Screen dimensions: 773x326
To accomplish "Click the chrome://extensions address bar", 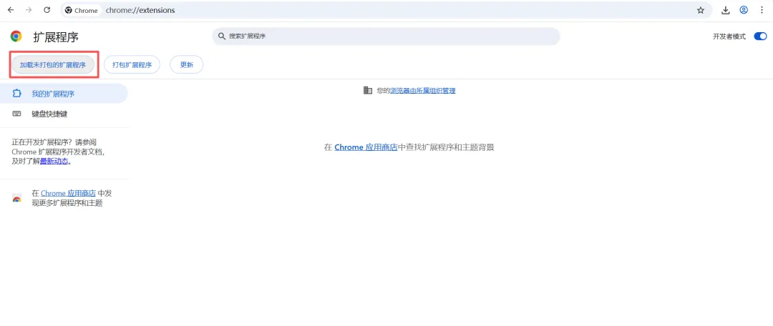I will click(384, 10).
